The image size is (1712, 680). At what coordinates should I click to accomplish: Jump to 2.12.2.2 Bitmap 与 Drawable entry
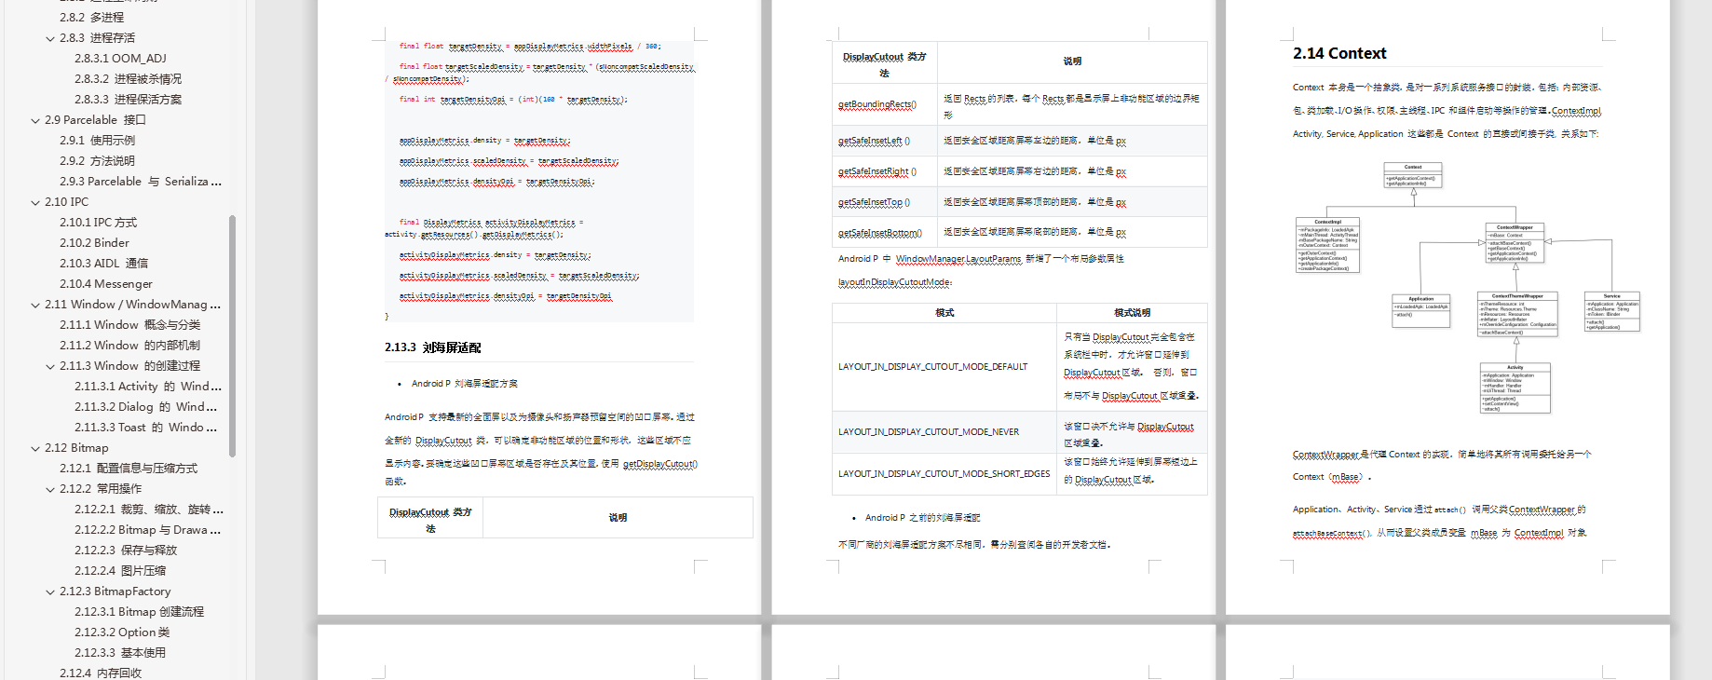pos(147,530)
